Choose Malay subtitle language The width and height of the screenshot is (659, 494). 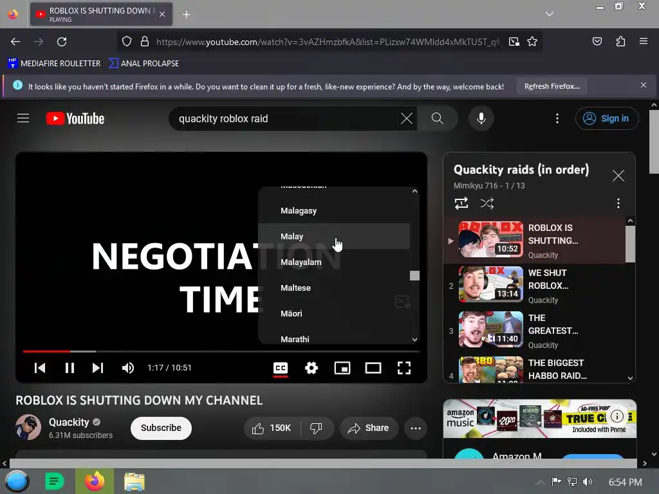pos(334,236)
